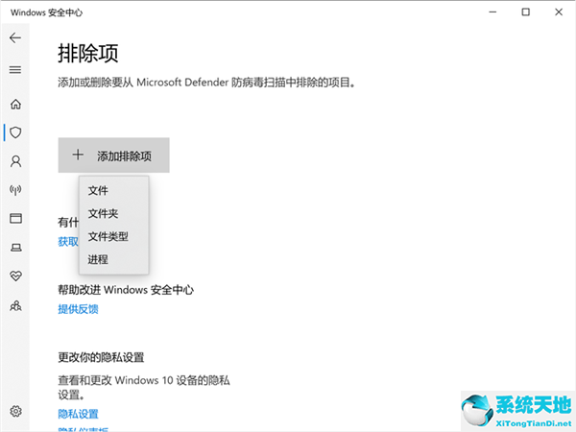Click the 帮助改进 Windows 安全中心 heading
576x432 pixels.
tap(126, 290)
